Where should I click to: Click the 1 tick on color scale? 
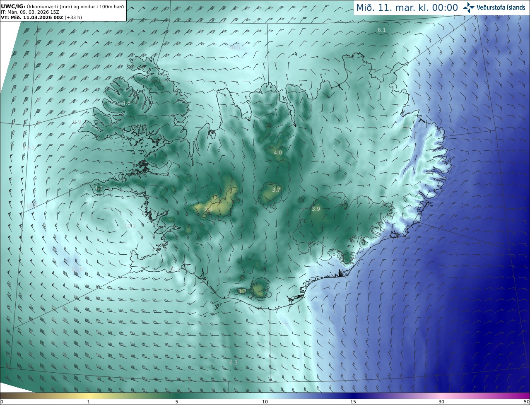pos(89,402)
